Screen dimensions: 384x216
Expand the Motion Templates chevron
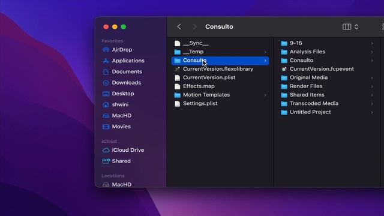pos(265,95)
